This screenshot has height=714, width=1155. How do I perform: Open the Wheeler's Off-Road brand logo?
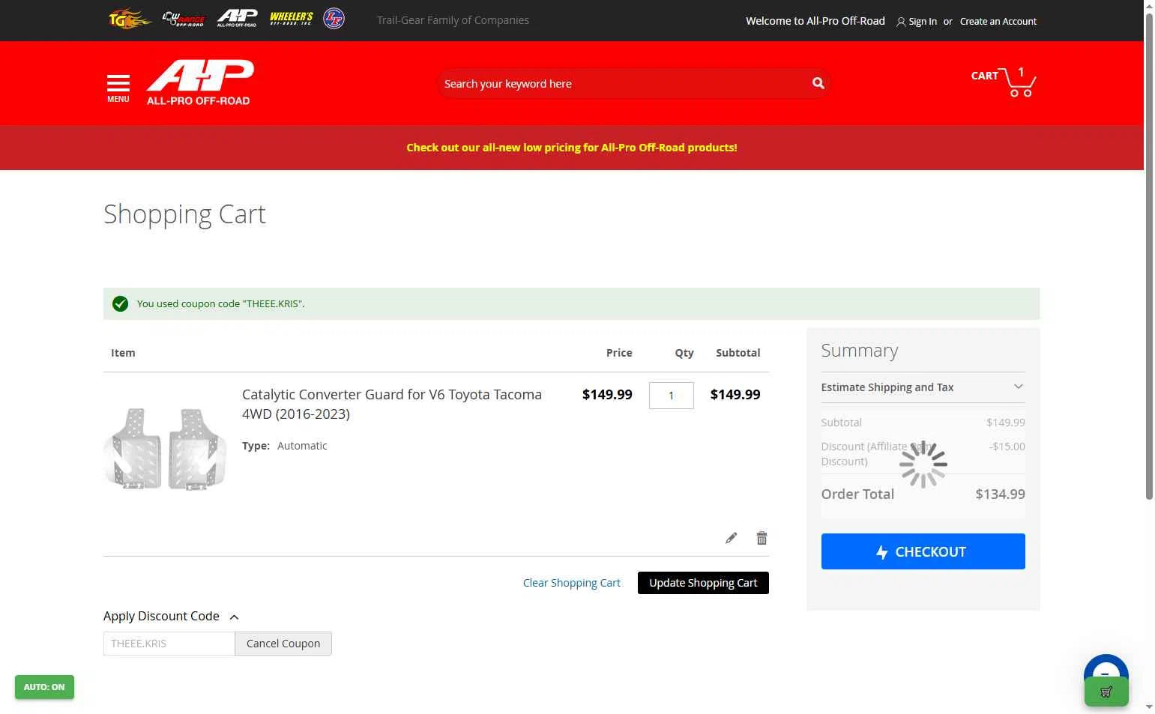tap(292, 18)
